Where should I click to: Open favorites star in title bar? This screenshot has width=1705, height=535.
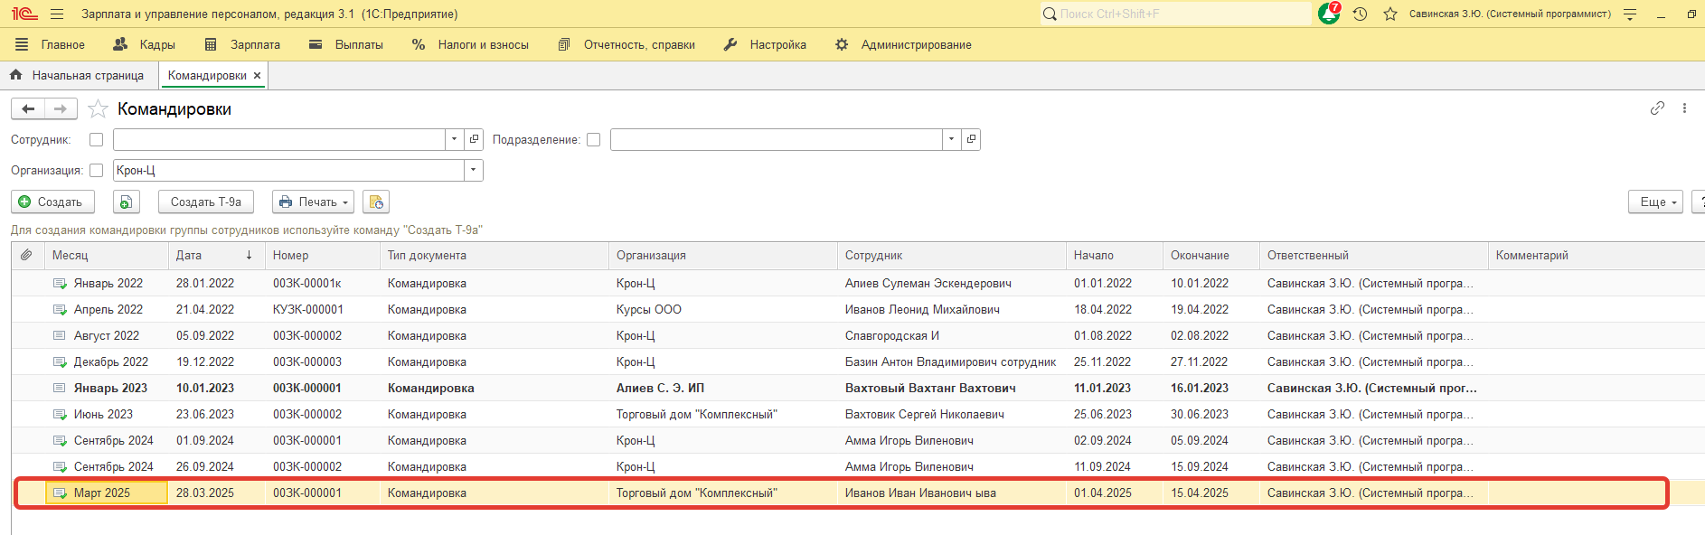pyautogui.click(x=1390, y=14)
